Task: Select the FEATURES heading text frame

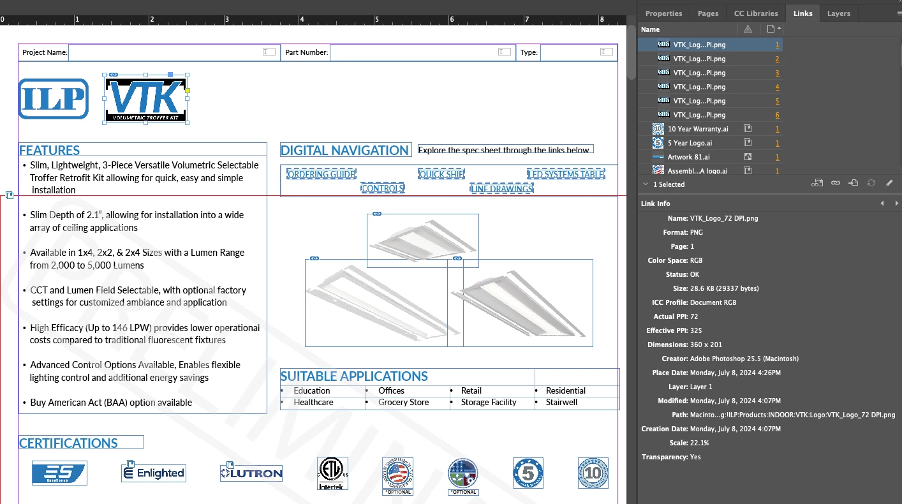Action: click(142, 150)
